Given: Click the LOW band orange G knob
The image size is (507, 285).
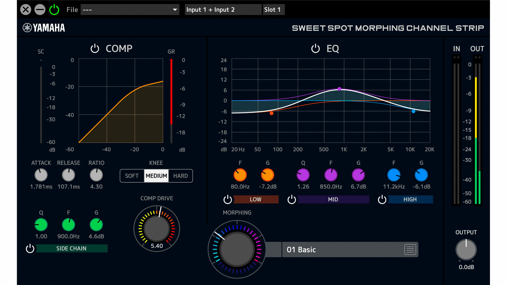Looking at the screenshot, I should coord(267,175).
